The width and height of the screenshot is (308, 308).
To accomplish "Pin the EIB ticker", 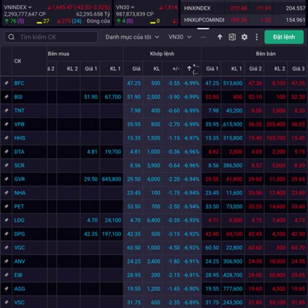I will tap(6, 275).
